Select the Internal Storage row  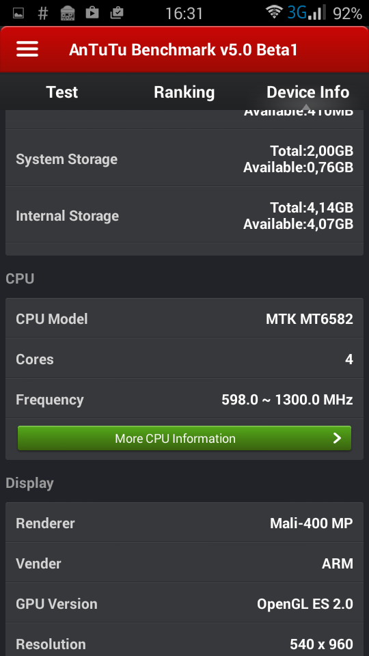click(x=184, y=215)
